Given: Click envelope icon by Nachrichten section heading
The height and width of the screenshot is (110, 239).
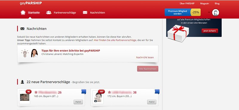Looking at the screenshot, I should pyautogui.click(x=22, y=29).
